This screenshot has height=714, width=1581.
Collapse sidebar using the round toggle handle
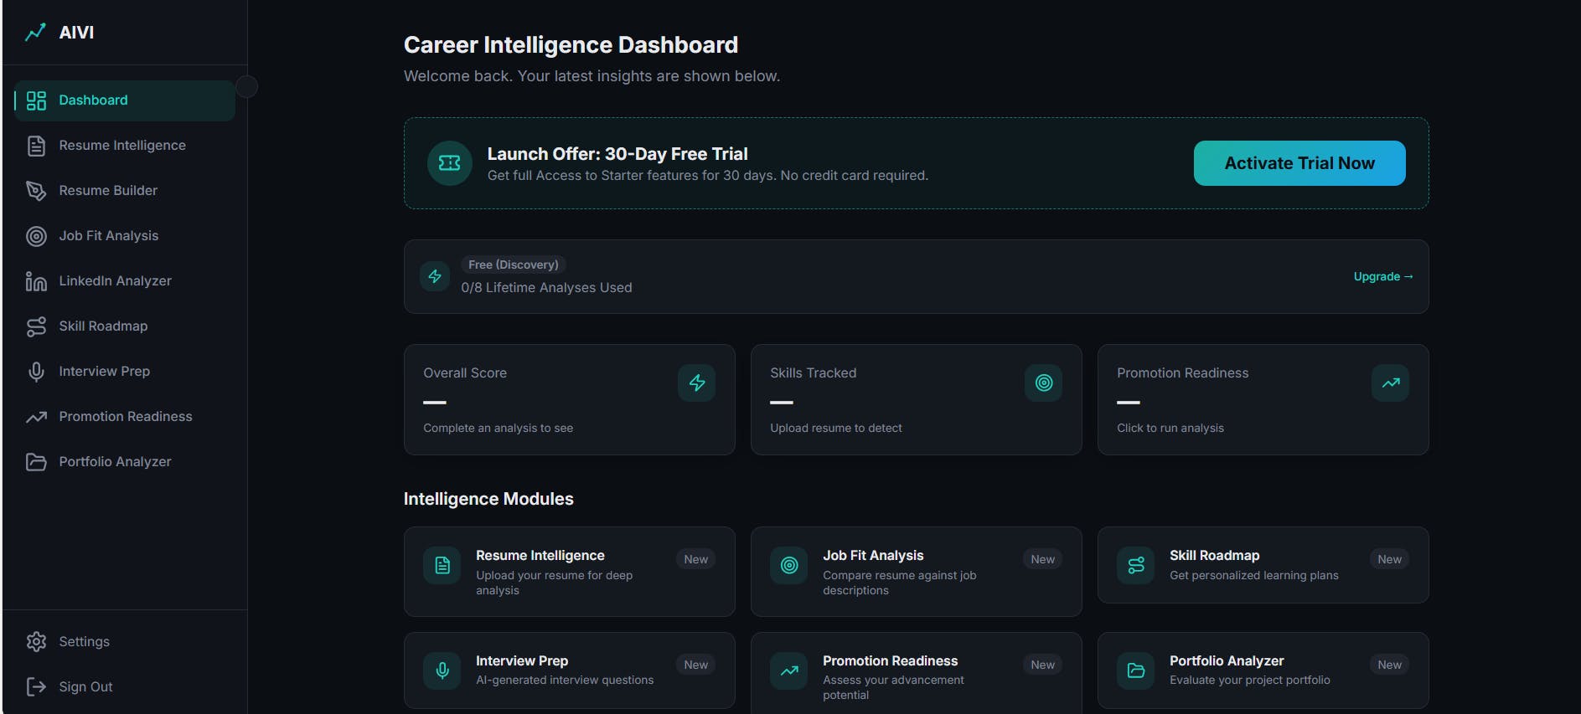(x=246, y=86)
